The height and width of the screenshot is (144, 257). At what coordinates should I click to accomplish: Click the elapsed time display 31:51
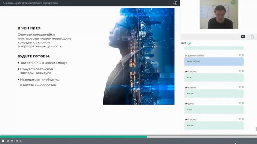[x=10, y=141]
